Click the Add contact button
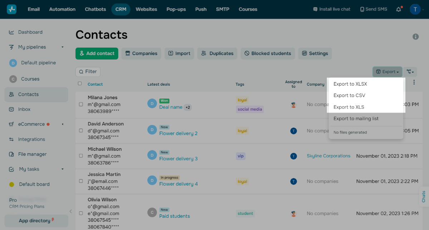 pos(97,53)
